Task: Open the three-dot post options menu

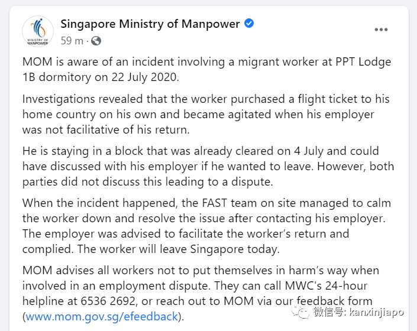Action: click(382, 30)
